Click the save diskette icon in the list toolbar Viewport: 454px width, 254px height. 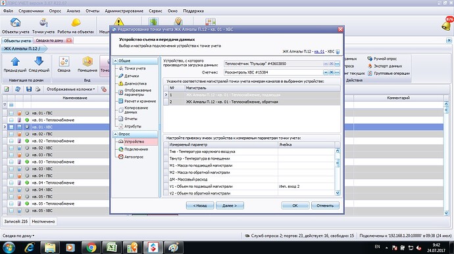click(29, 89)
